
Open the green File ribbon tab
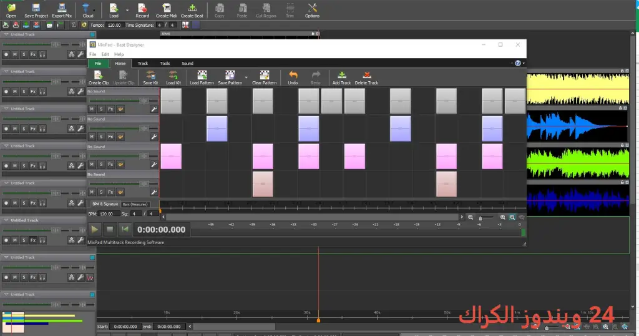[x=98, y=63]
